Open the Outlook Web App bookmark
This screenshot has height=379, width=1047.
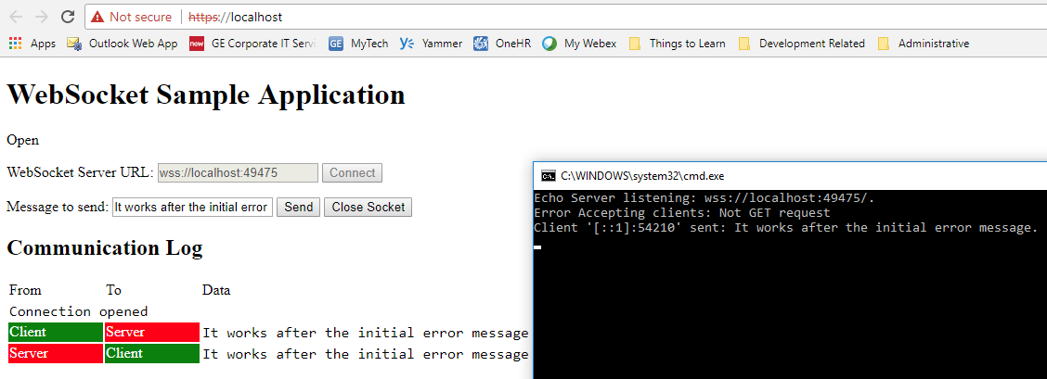(x=123, y=44)
